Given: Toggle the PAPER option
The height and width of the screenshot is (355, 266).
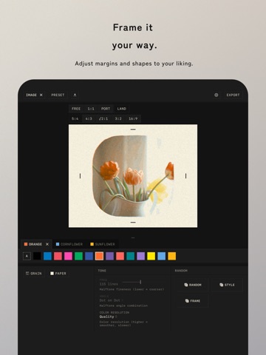Looking at the screenshot, I should coord(58,274).
